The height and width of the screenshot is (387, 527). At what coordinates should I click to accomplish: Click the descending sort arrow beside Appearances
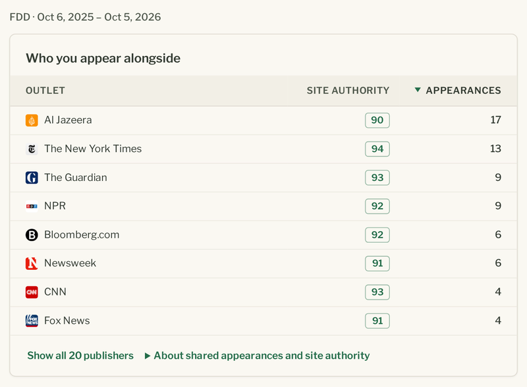tap(418, 90)
